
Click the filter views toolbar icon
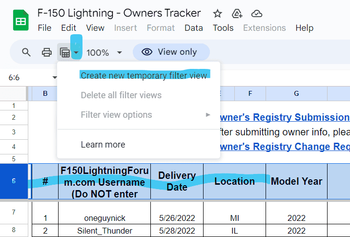[64, 52]
